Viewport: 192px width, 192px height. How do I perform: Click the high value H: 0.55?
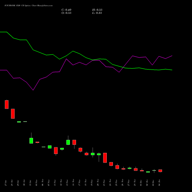(x=97, y=10)
